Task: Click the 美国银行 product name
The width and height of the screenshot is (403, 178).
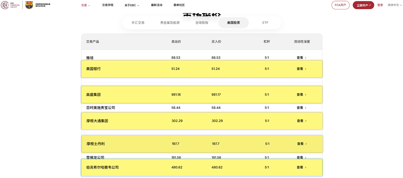Action: [93, 69]
